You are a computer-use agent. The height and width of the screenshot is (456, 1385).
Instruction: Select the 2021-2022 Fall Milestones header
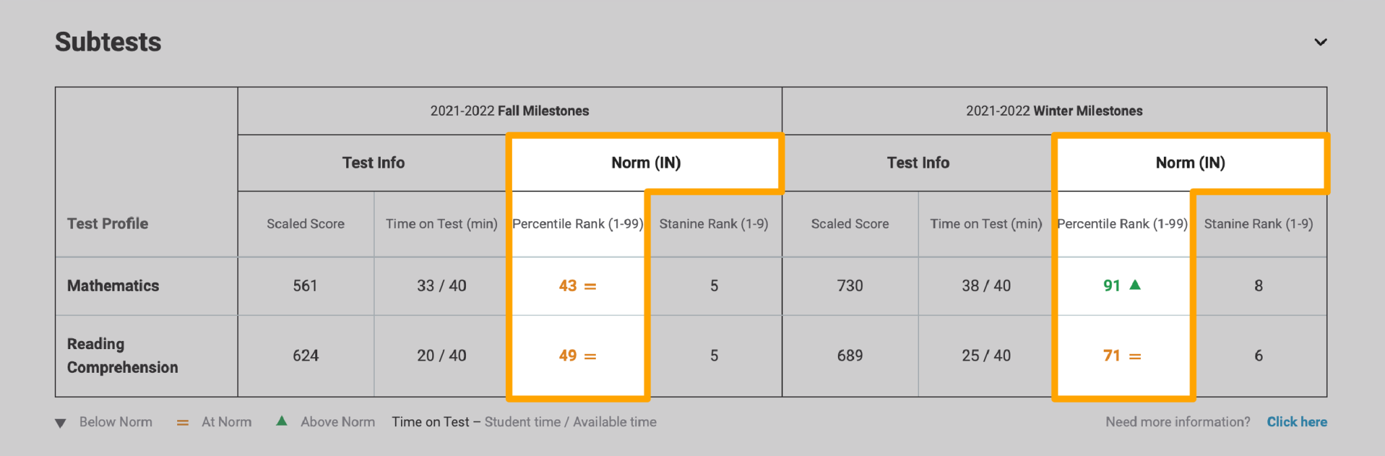coord(510,110)
